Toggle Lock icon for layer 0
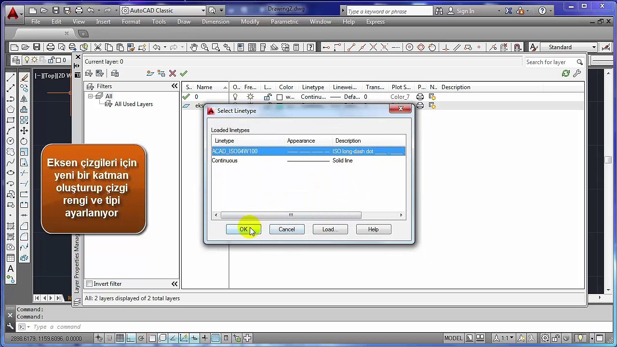Image resolution: width=617 pixels, height=347 pixels. click(x=268, y=97)
